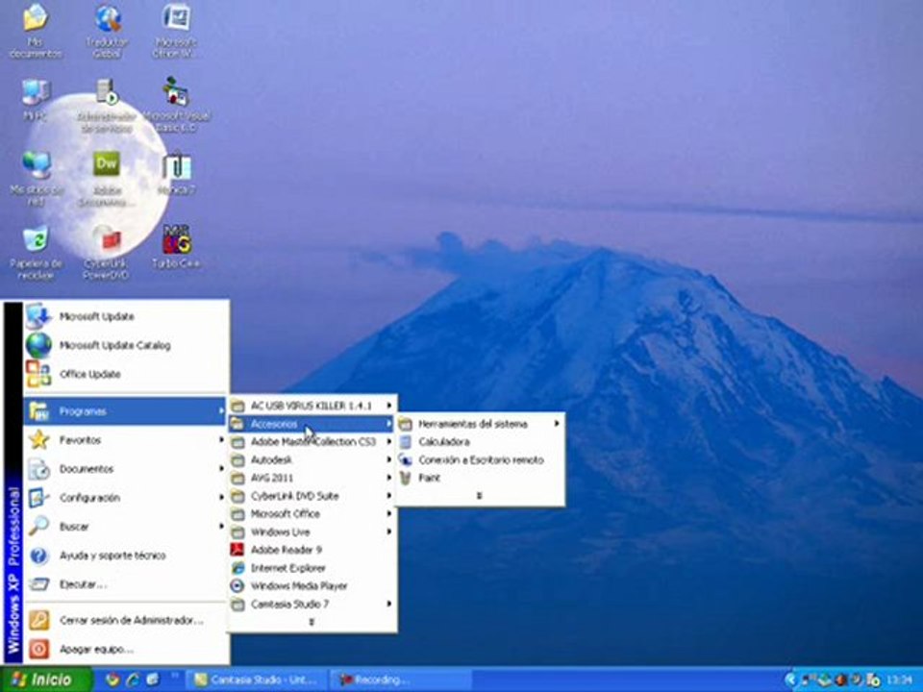Select the Accesorios program folder
The image size is (923, 692).
click(312, 424)
